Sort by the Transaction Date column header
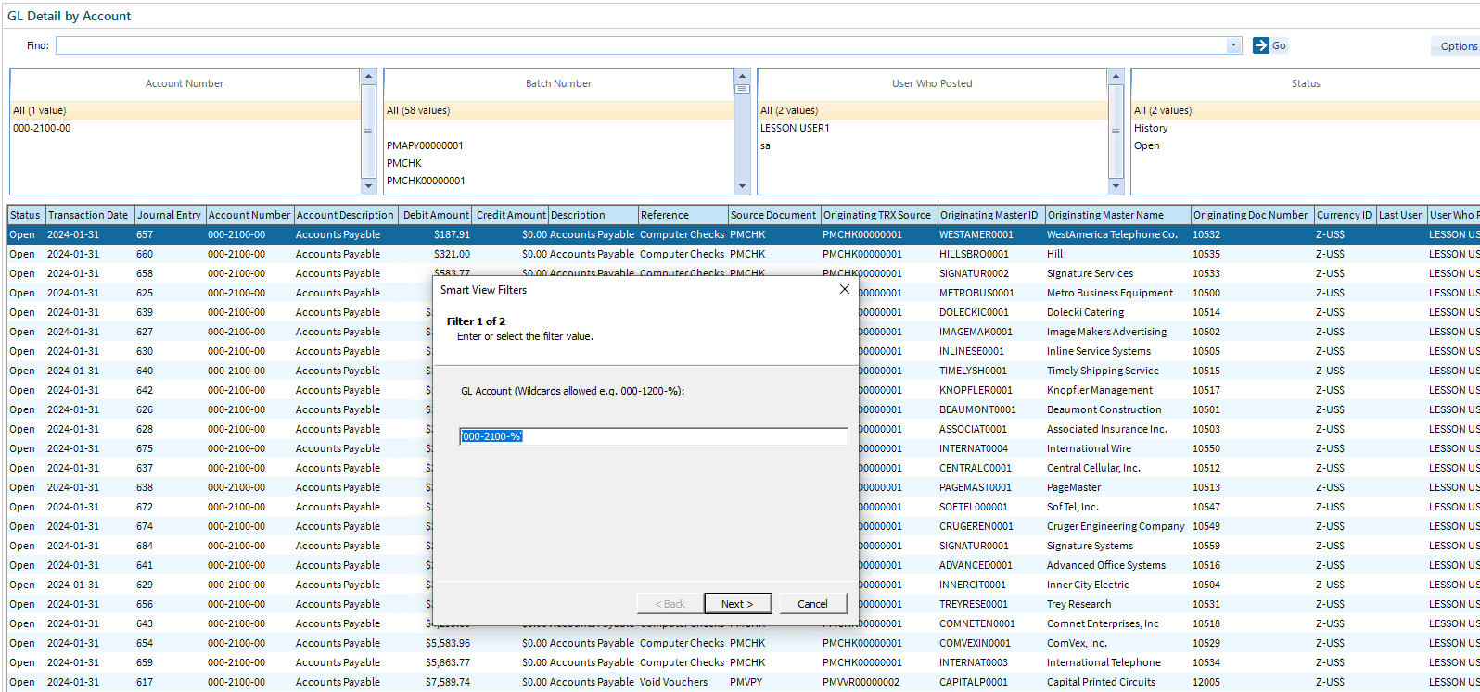The height and width of the screenshot is (692, 1480). (89, 215)
